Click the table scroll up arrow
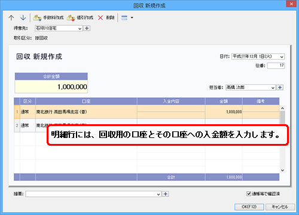This screenshot has height=215, width=299. click(282, 108)
